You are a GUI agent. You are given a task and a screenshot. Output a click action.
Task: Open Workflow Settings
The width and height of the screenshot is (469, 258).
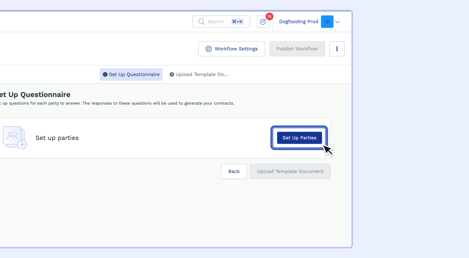[232, 49]
